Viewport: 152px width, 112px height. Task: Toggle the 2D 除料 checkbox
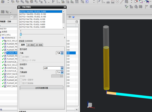click(x=21, y=57)
